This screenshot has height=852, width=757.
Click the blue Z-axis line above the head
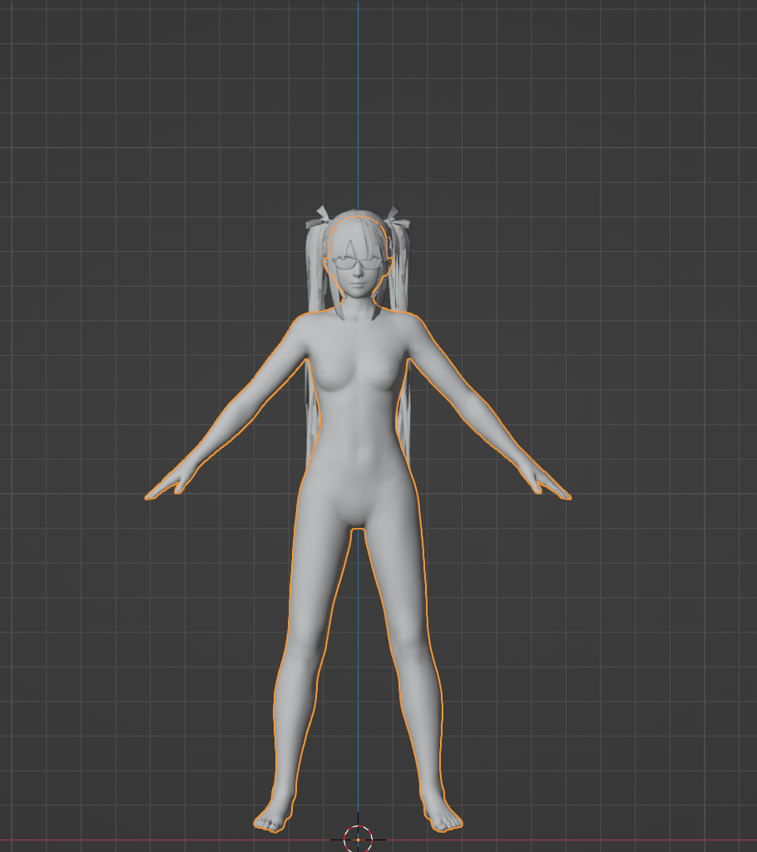click(358, 100)
